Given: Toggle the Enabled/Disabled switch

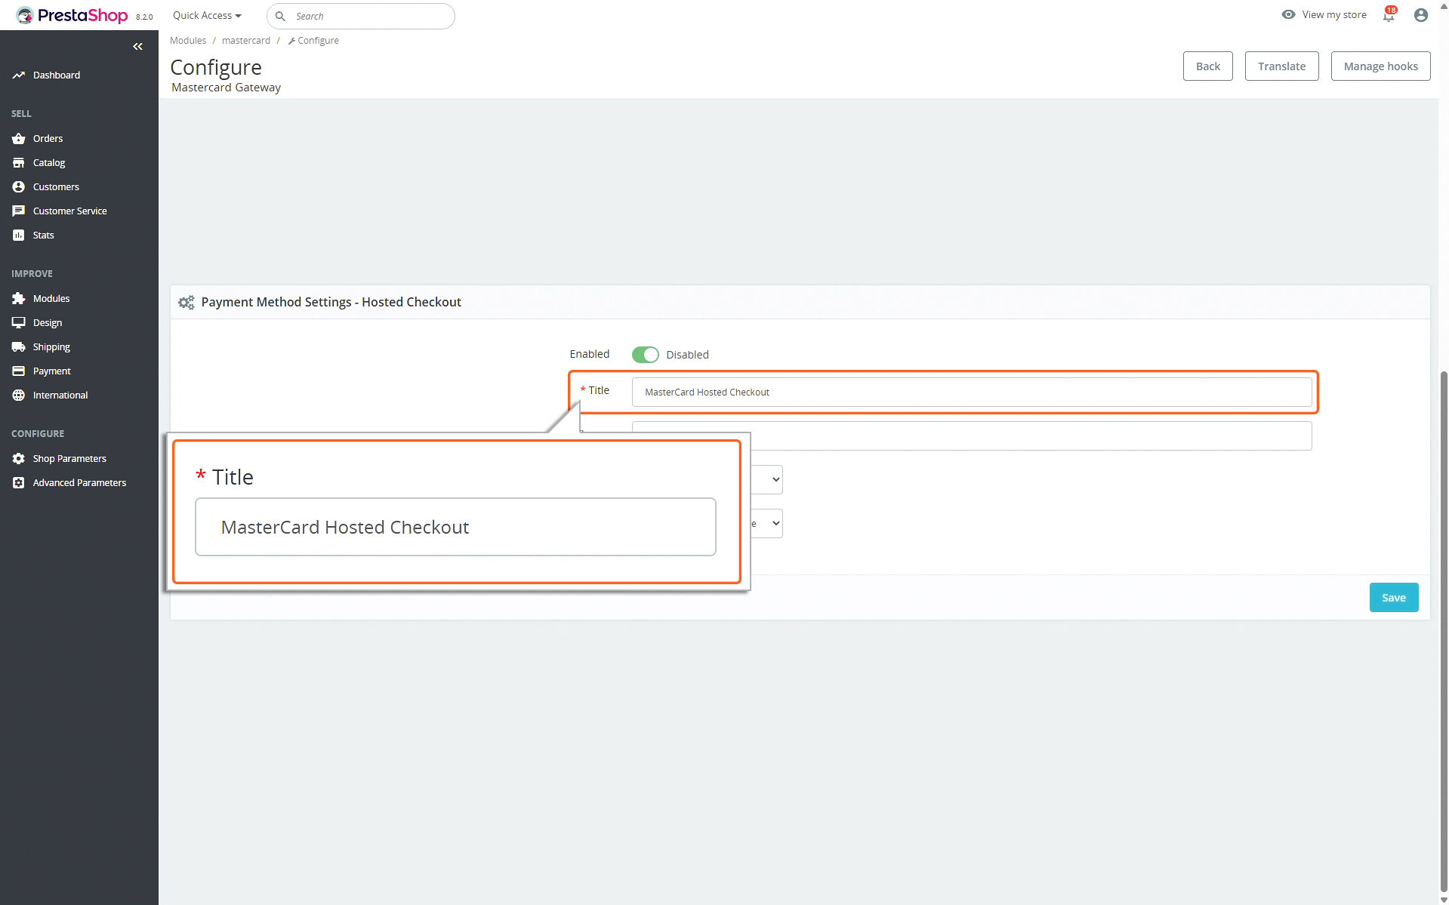Looking at the screenshot, I should coord(646,355).
